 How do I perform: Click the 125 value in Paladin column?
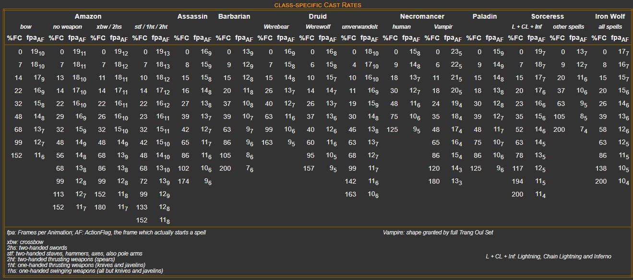coord(476,168)
